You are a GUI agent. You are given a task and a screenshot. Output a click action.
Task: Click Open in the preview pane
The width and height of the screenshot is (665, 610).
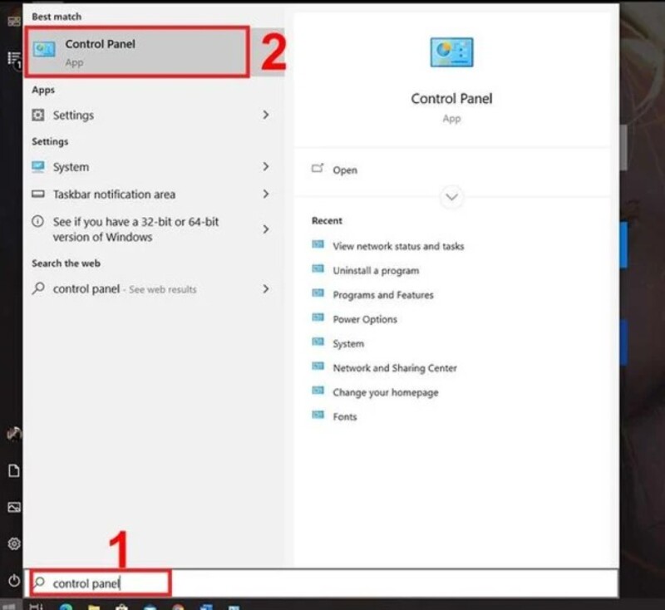pyautogui.click(x=345, y=170)
